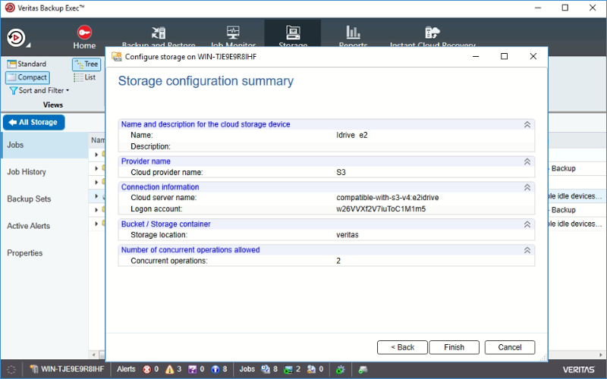This screenshot has width=607, height=379.
Task: Click the 'Jobs' label in the status bar
Action: coord(247,369)
